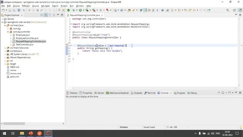243x137 pixels.
Task: Click line 13 return statement in editor
Action: pos(102,51)
